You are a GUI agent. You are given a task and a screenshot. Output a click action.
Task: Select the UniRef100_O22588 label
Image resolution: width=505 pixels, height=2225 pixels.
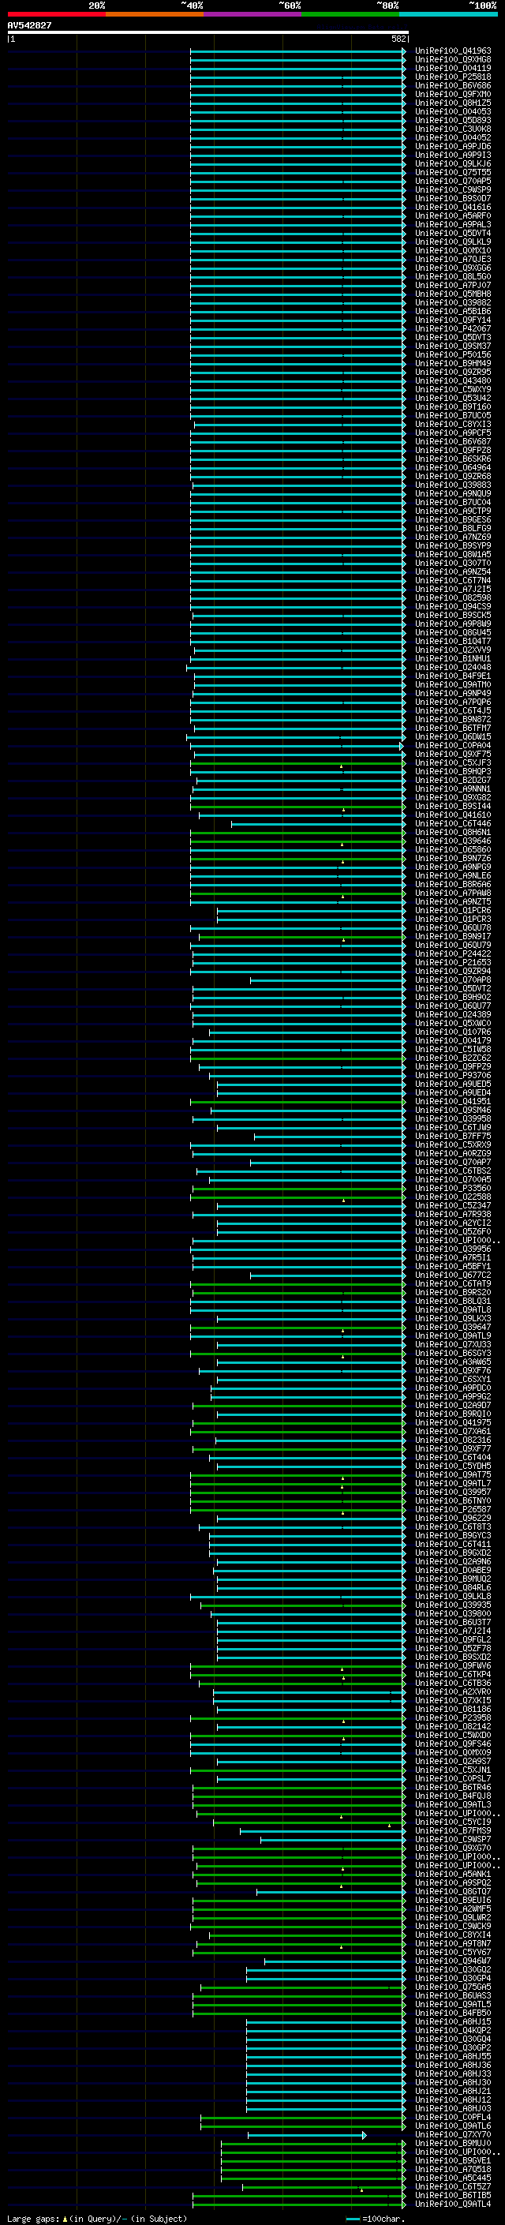(x=453, y=1197)
